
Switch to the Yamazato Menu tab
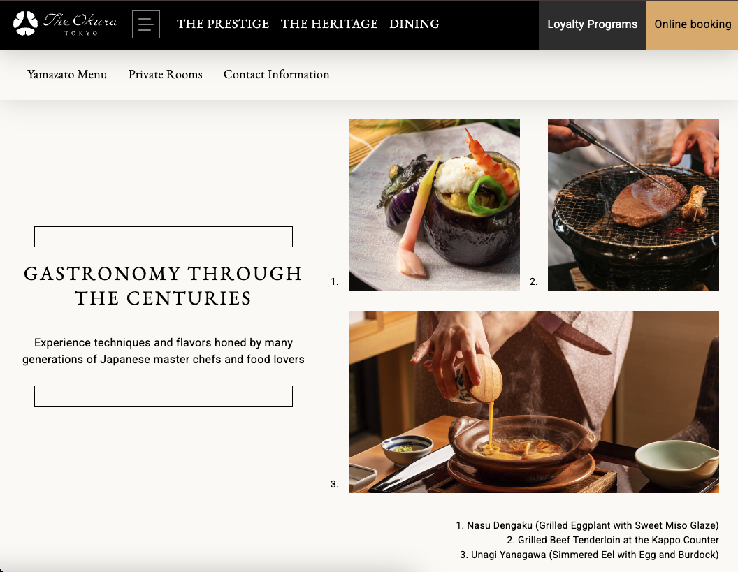[67, 74]
